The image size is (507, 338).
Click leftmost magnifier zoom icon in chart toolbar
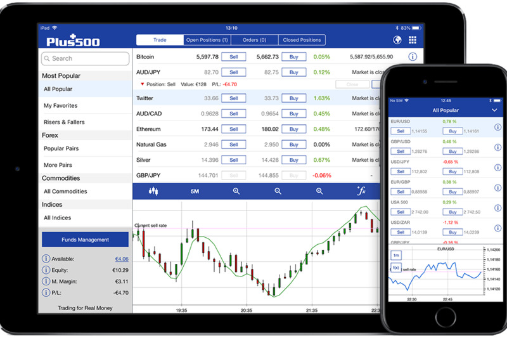coord(236,191)
